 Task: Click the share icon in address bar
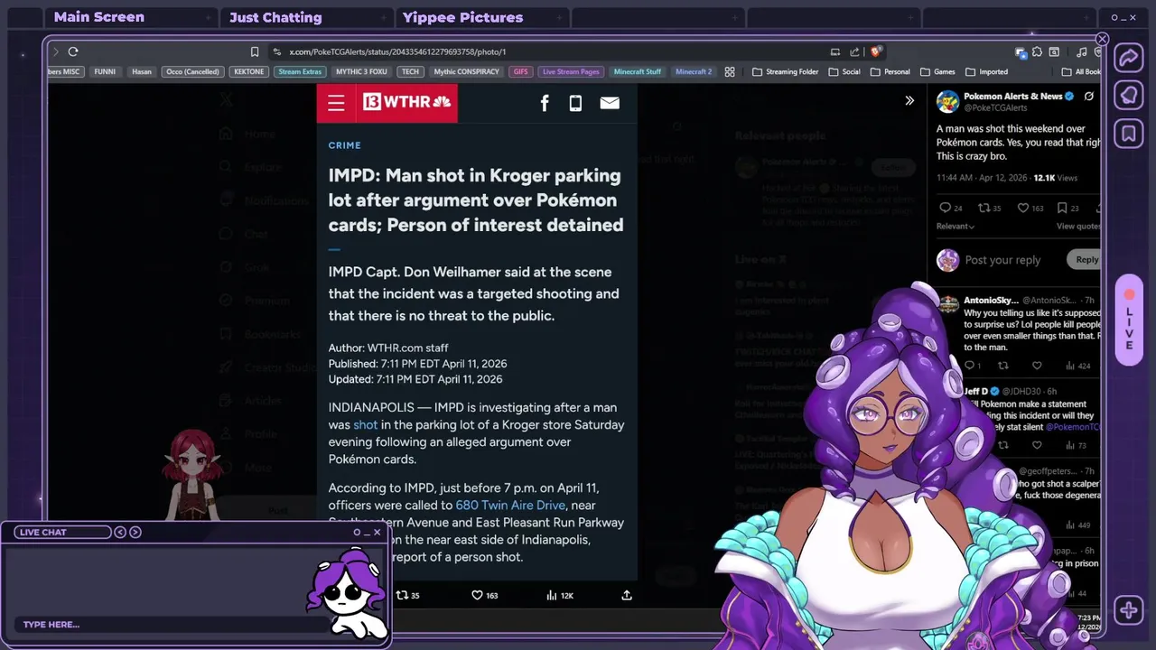pos(854,51)
